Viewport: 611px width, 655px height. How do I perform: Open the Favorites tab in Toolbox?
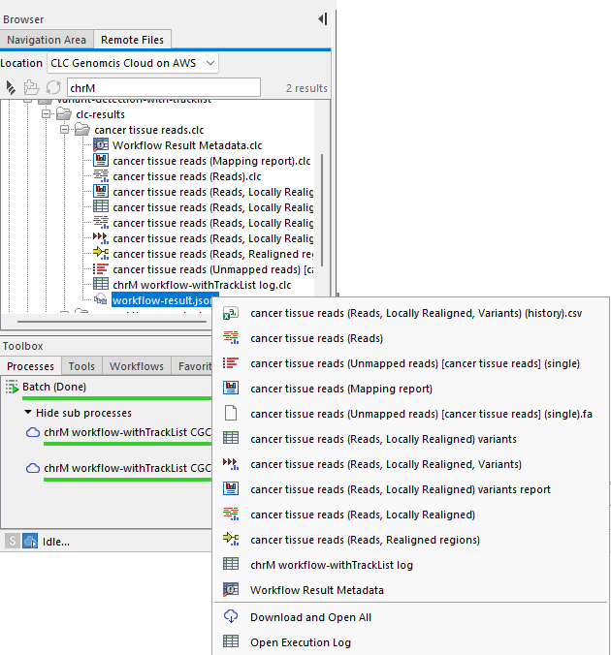pyautogui.click(x=192, y=366)
